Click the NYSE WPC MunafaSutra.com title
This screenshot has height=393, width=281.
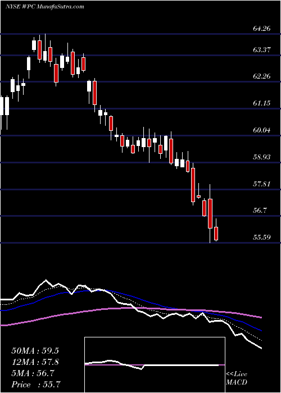tap(44, 7)
